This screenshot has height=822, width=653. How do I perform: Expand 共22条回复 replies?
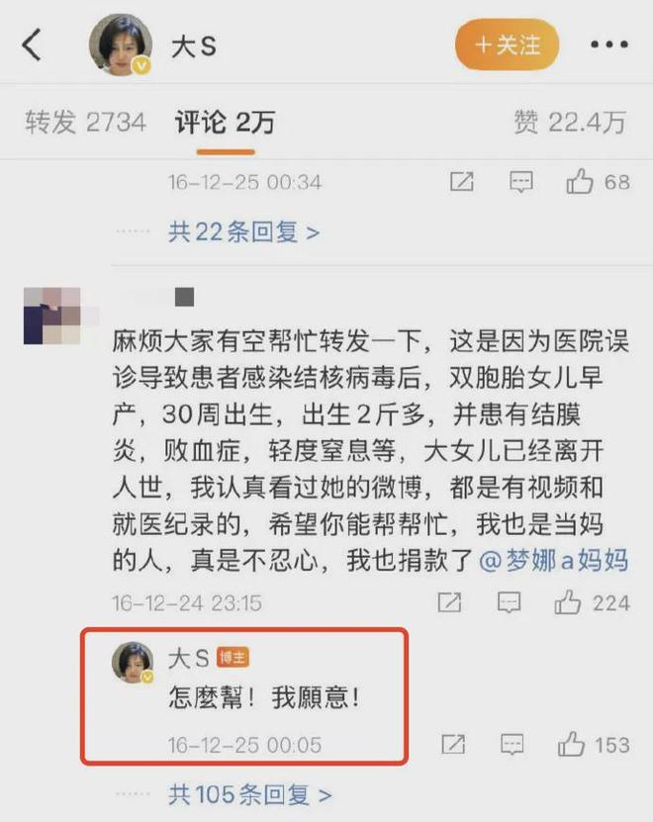click(x=244, y=231)
